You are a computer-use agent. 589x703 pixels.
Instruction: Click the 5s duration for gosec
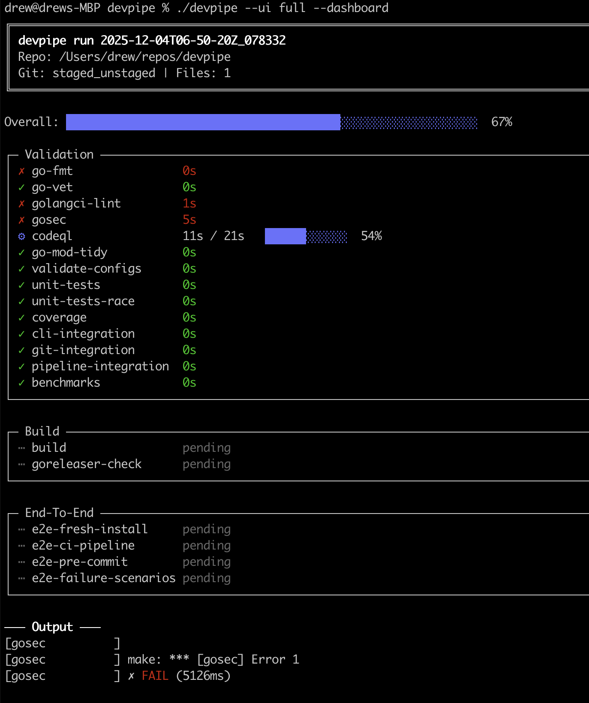(189, 220)
